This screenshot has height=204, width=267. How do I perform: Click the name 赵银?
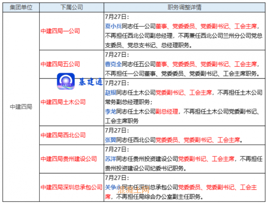click(x=111, y=93)
